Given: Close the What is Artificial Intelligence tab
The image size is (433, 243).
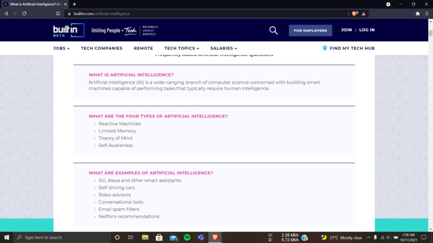Looking at the screenshot, I should pyautogui.click(x=66, y=4).
